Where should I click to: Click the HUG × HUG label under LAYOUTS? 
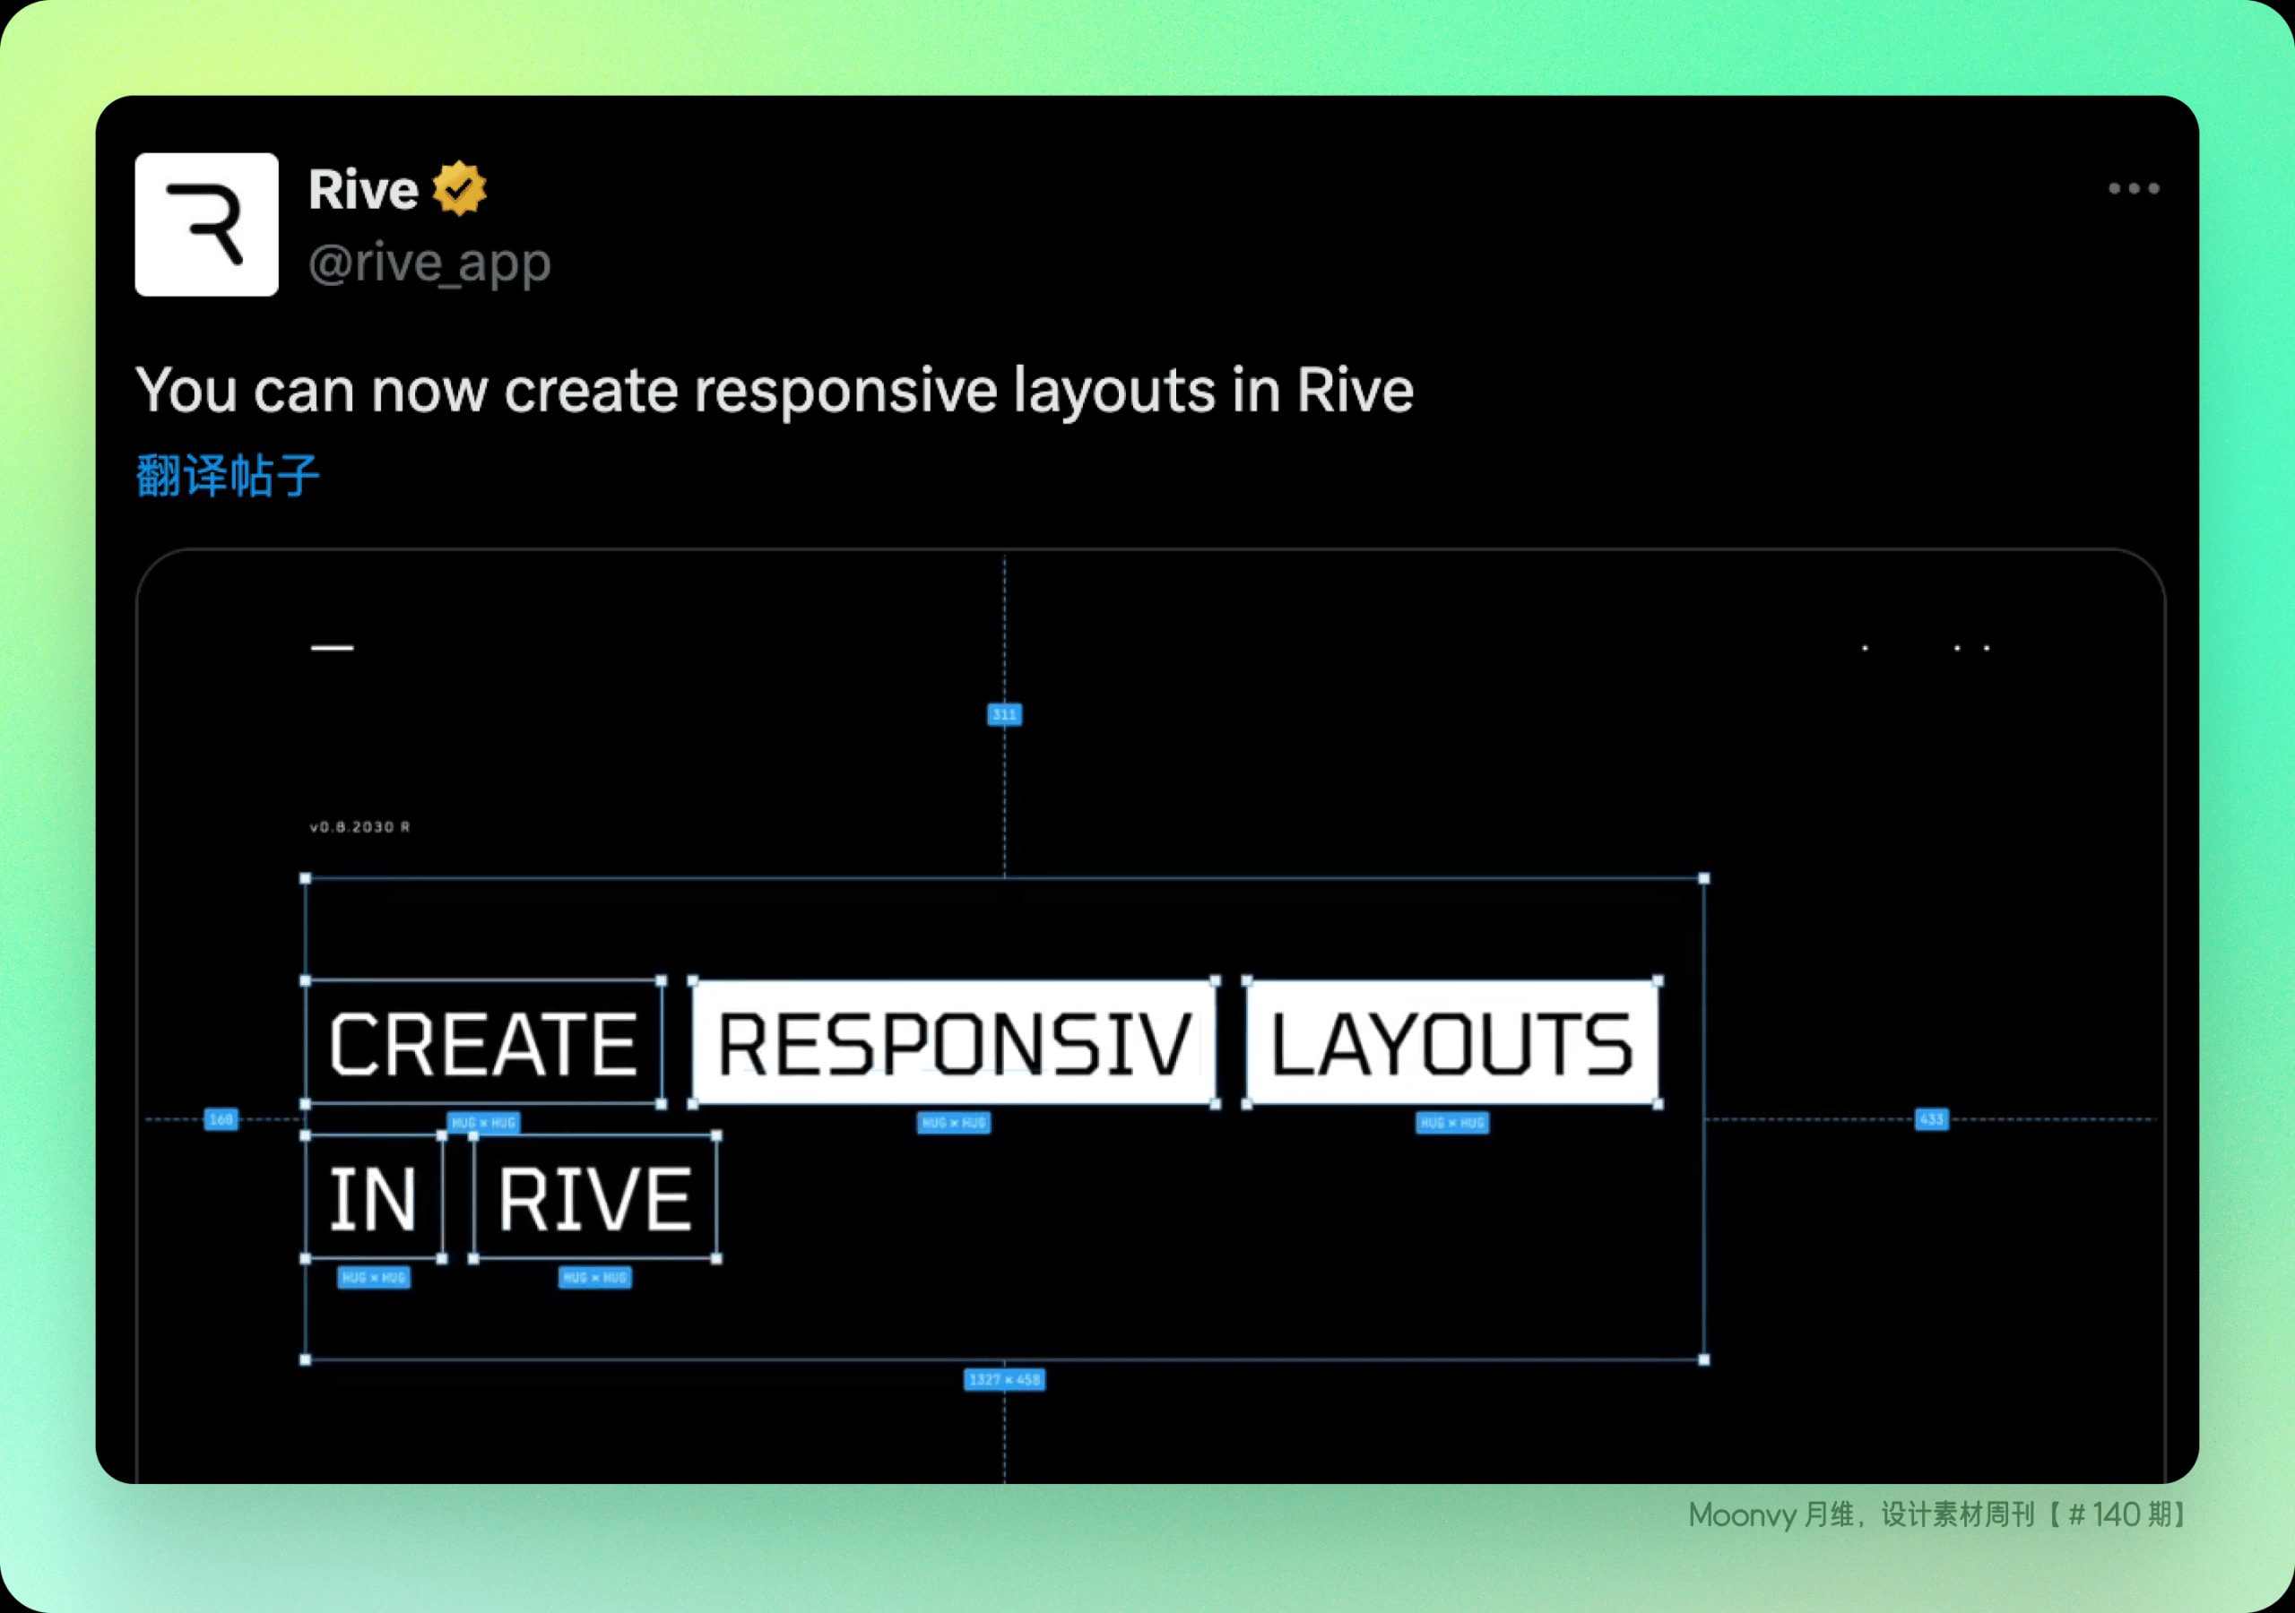1452,1124
